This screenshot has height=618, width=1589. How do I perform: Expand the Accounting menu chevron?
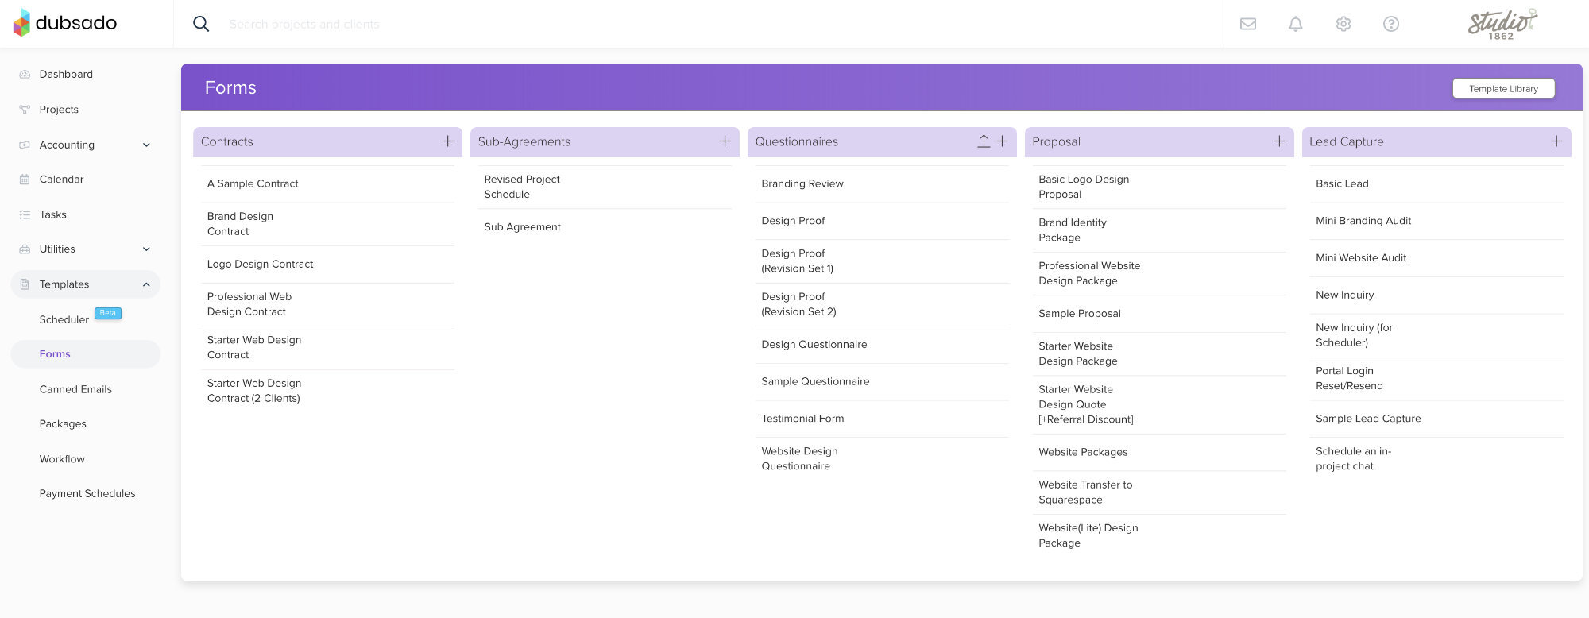coord(146,145)
